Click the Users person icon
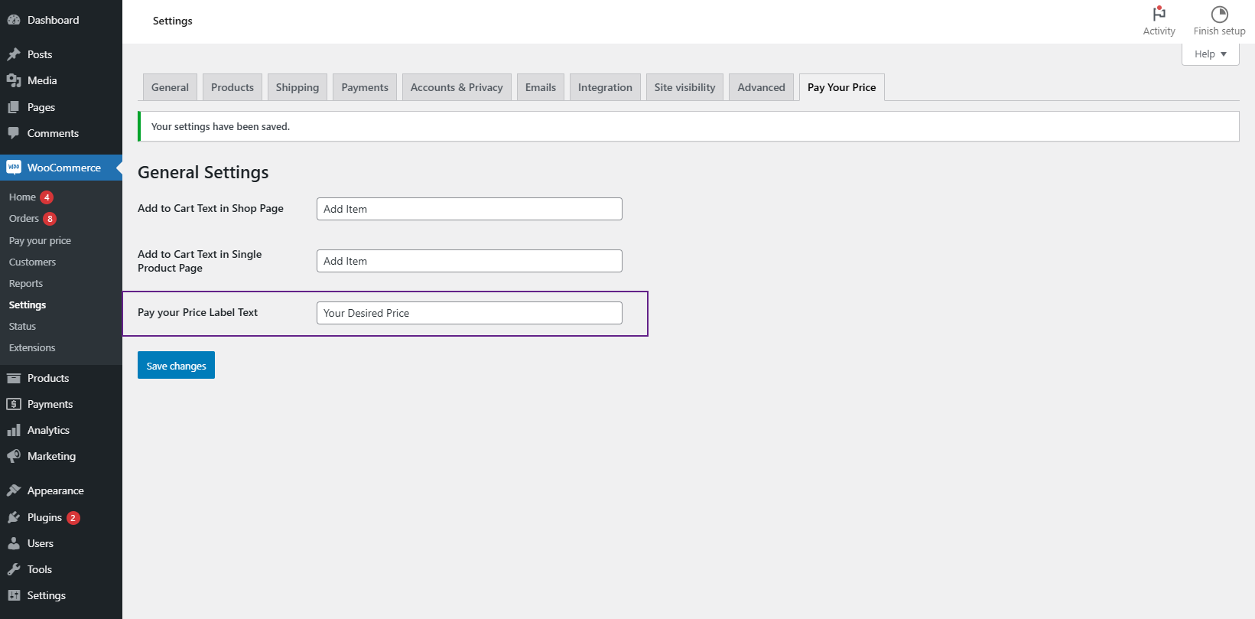Image resolution: width=1255 pixels, height=619 pixels. (14, 543)
